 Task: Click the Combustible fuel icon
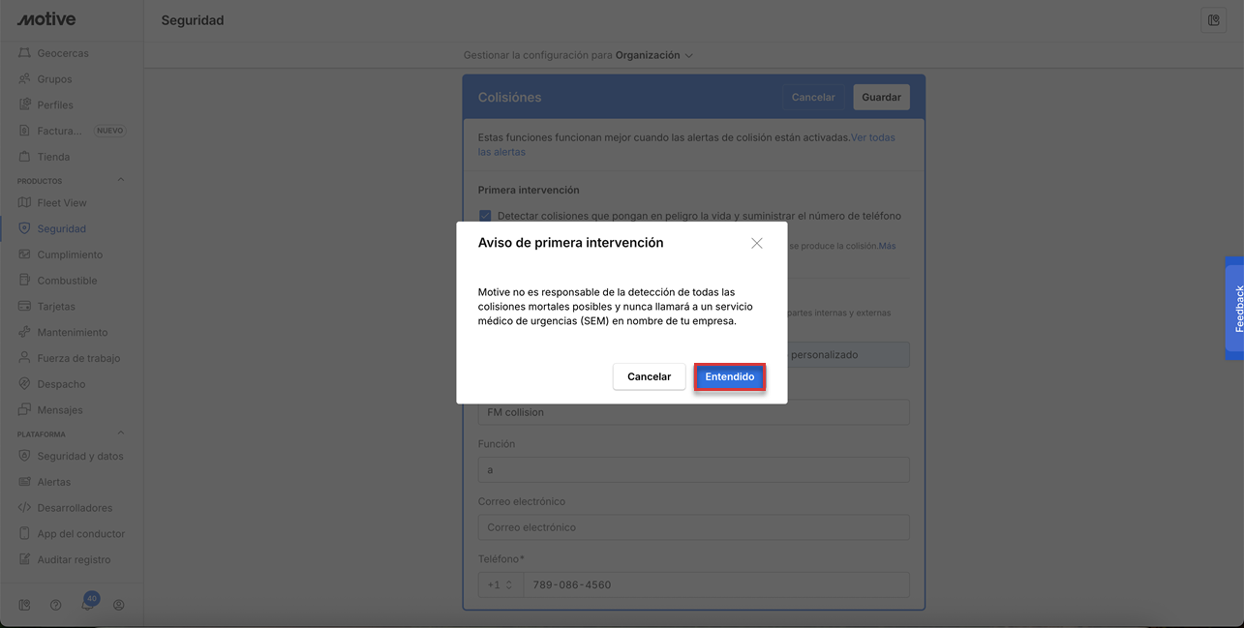point(25,281)
